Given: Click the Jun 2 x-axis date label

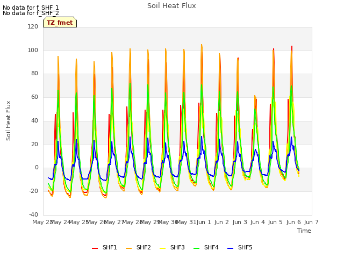Looking at the screenshot, I should (221, 222).
